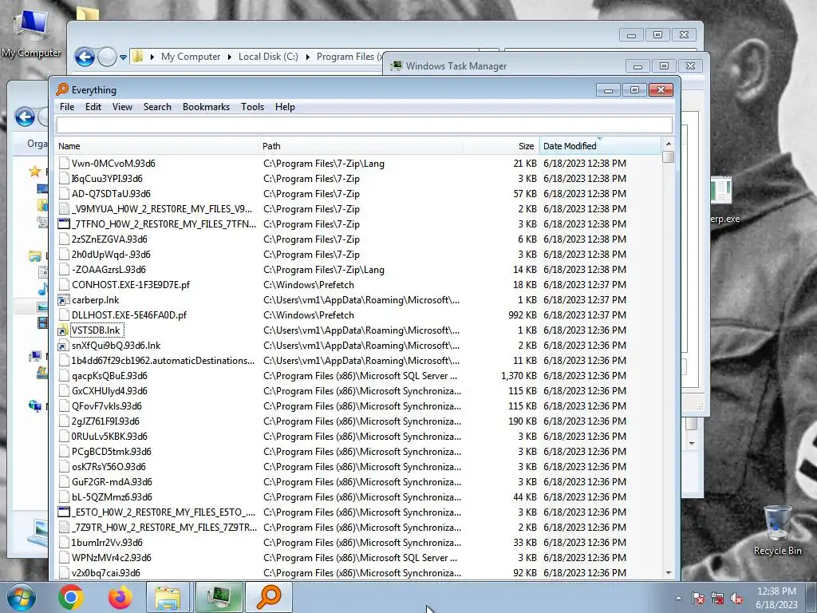Sort results by Size column header
This screenshot has height=613, width=817.
501,146
